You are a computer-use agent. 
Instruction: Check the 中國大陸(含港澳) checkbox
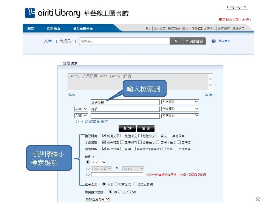pos(134,149)
